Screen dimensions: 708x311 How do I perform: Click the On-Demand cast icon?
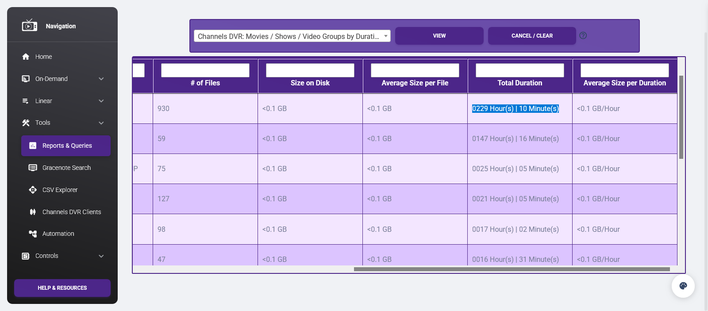coord(26,79)
